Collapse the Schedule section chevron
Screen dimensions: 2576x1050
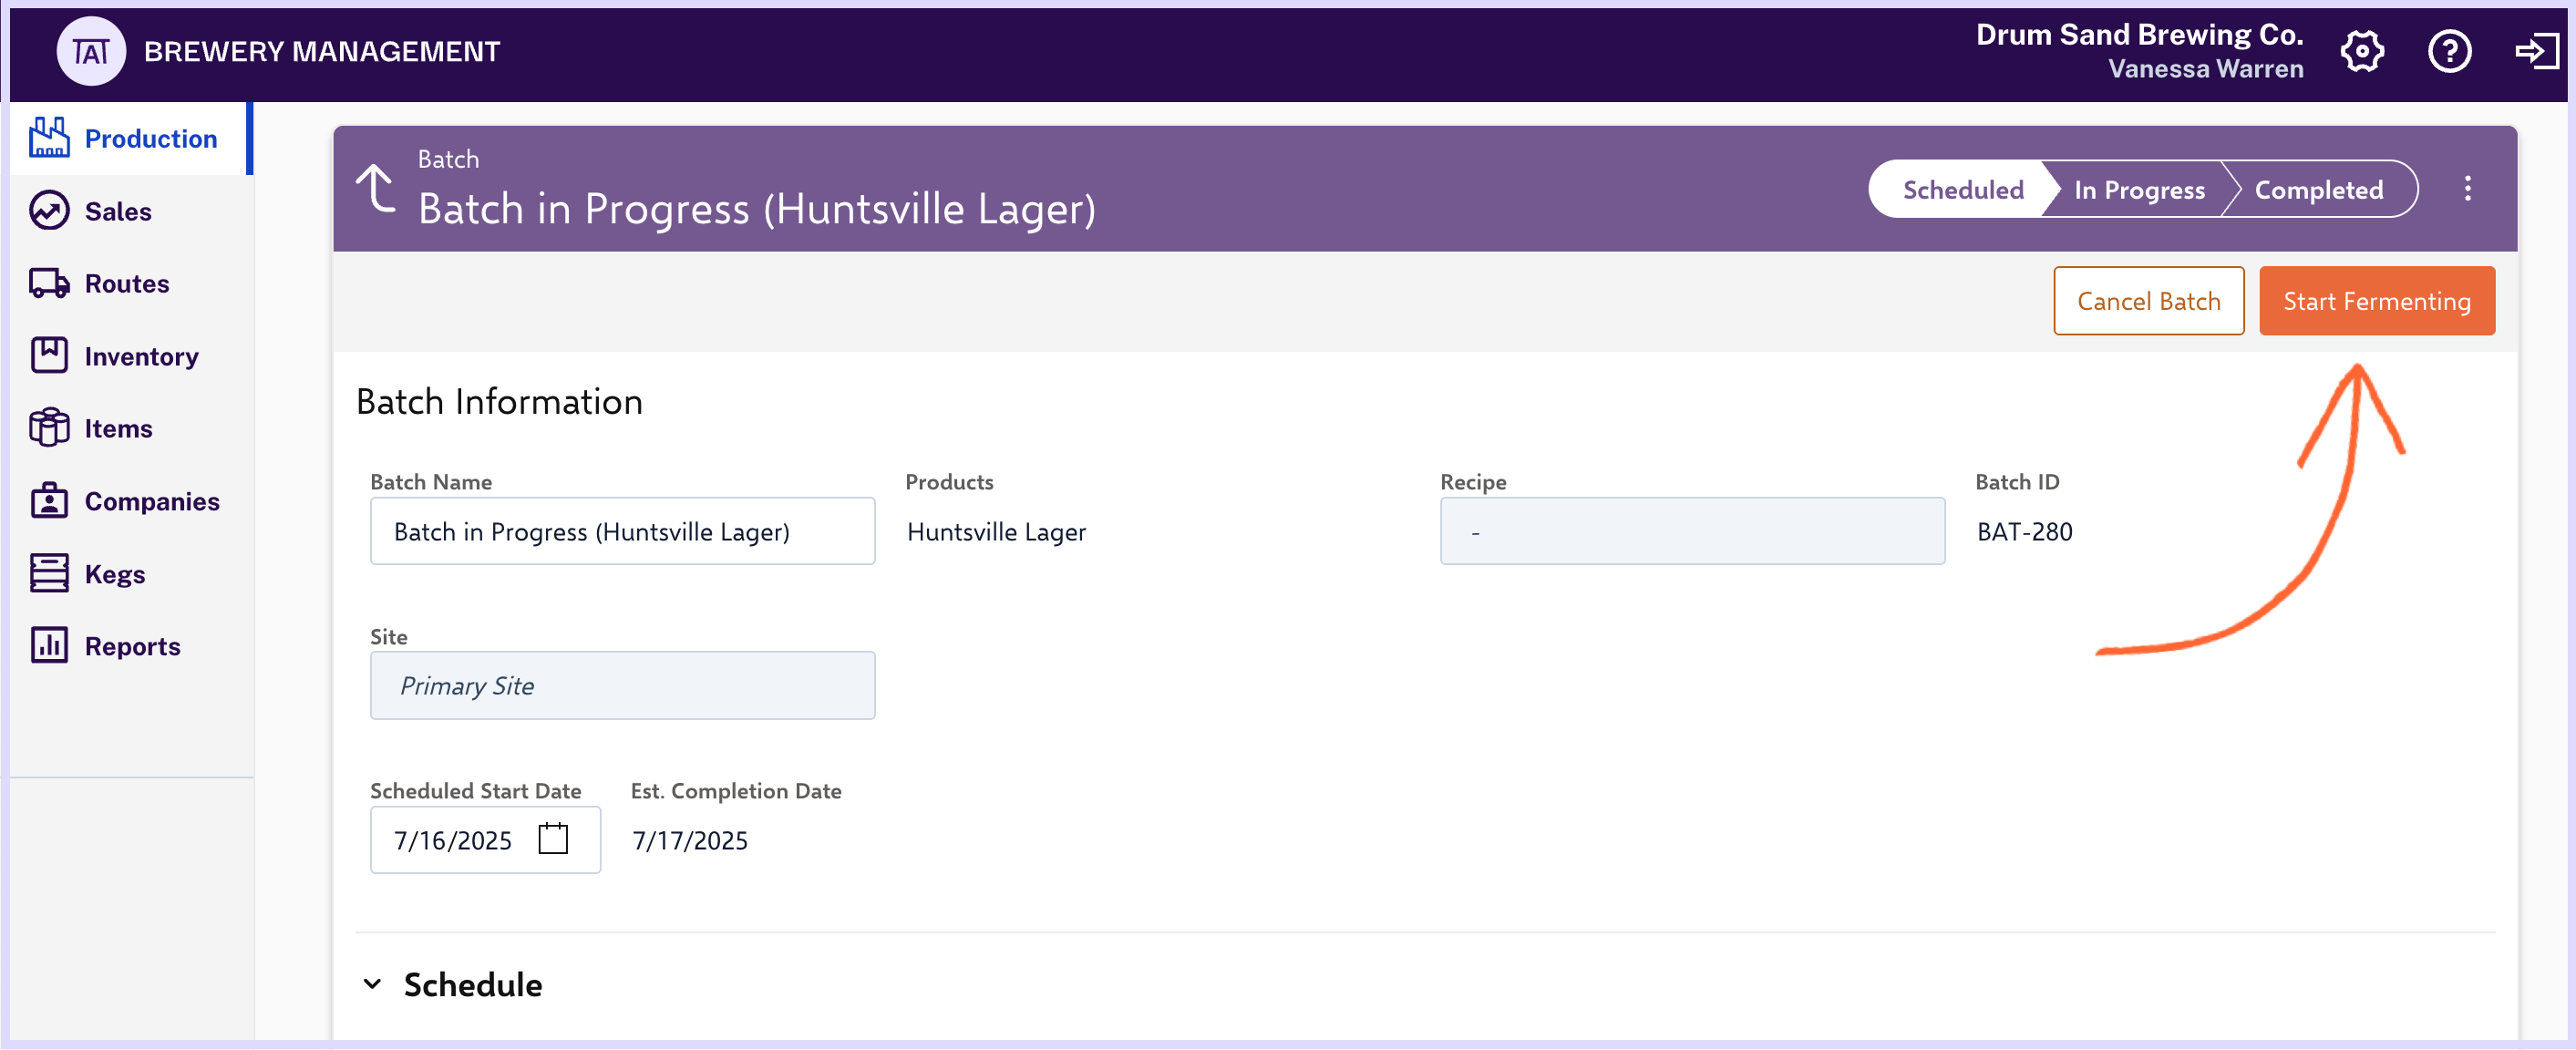372,984
